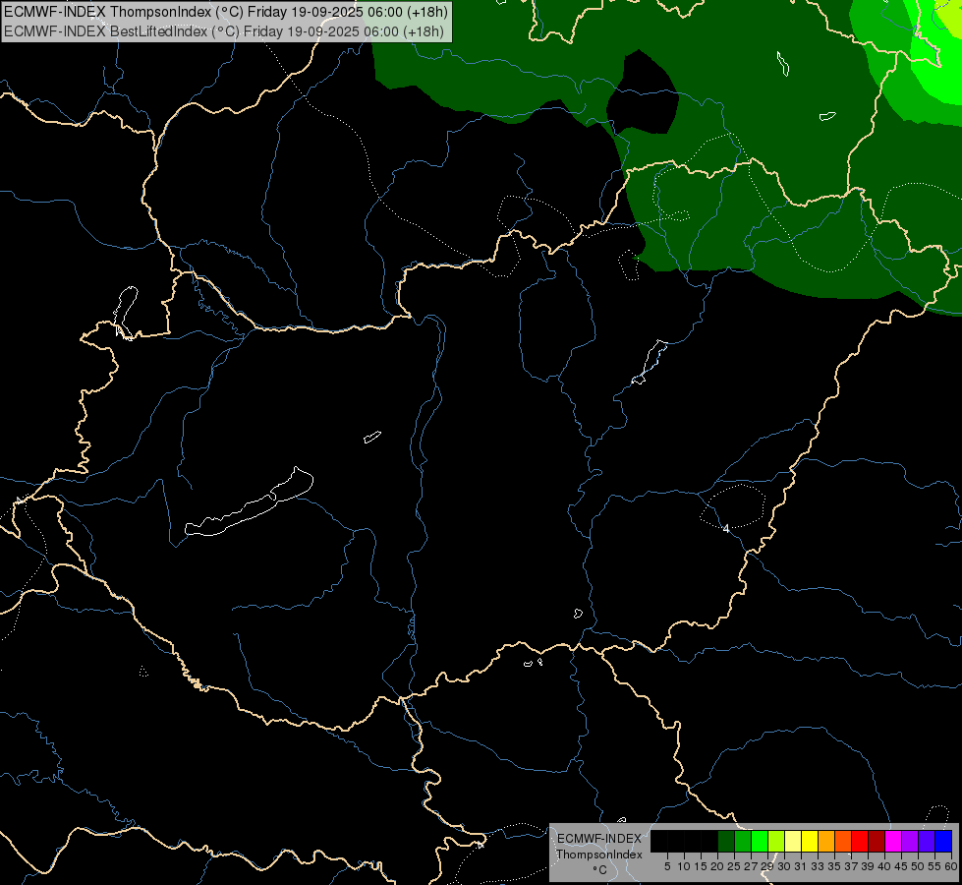Click the BestLiftedIndex title line at top

[x=224, y=31]
